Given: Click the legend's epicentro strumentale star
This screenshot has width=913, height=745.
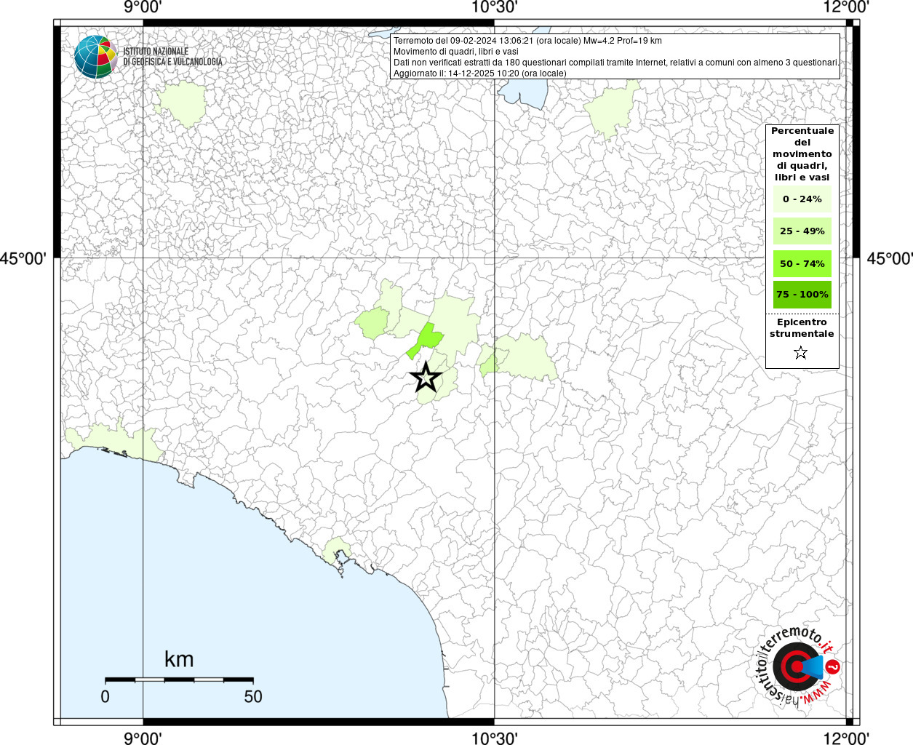Looking at the screenshot, I should (801, 353).
